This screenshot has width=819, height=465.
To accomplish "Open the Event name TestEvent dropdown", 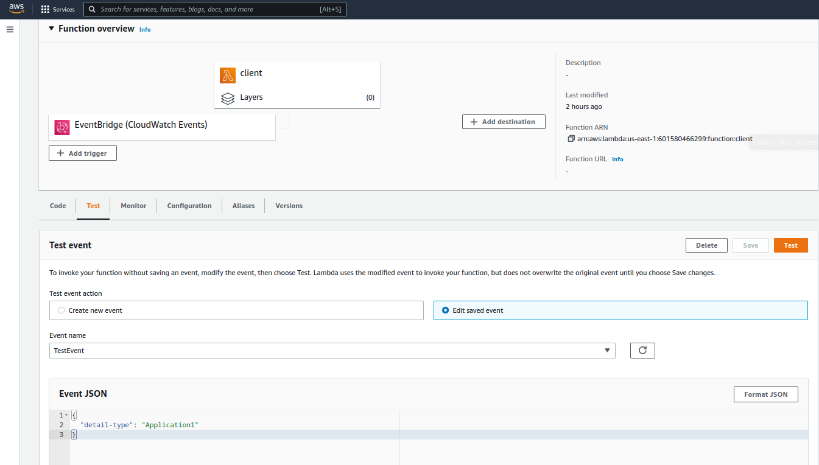I will pos(332,351).
